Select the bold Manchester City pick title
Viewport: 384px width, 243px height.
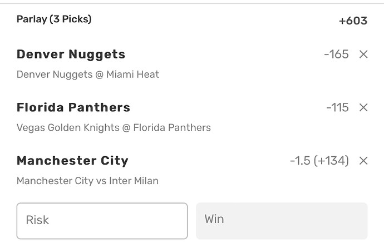72,161
